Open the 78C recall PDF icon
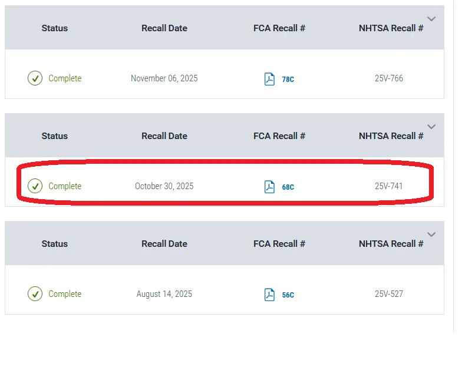The height and width of the screenshot is (370, 462). 269,79
